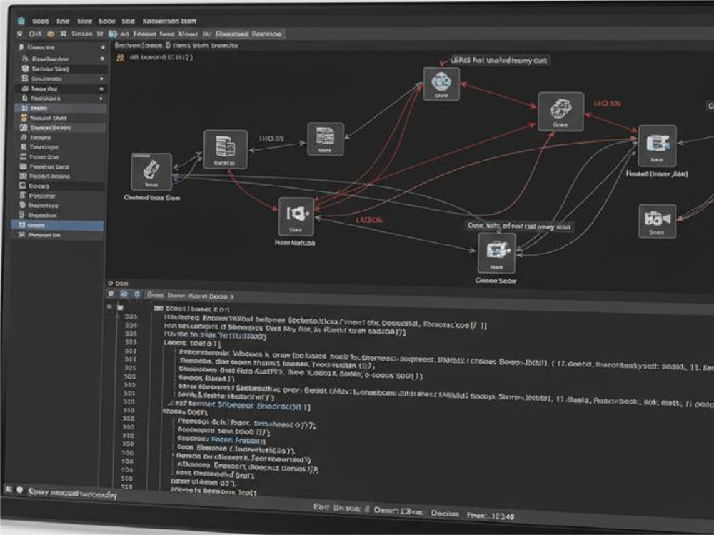Select the video camera node at the lower right

pos(657,221)
